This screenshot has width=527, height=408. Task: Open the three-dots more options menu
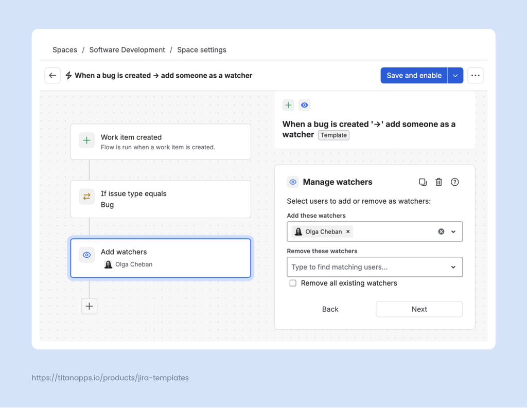475,75
